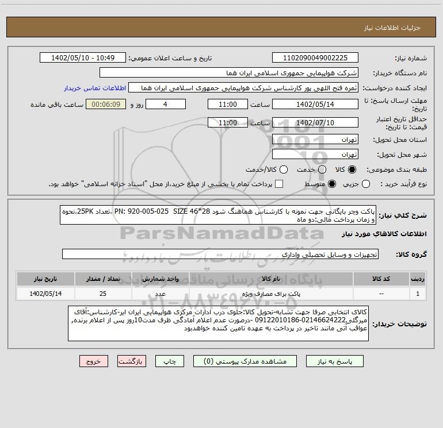Click the بازگشت back button

(132, 361)
